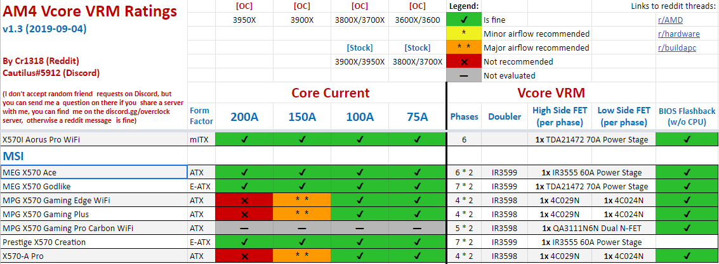This screenshot has height=264, width=719.
Task: Select the 'Prestige X570 Creation' cell
Action: click(93, 242)
